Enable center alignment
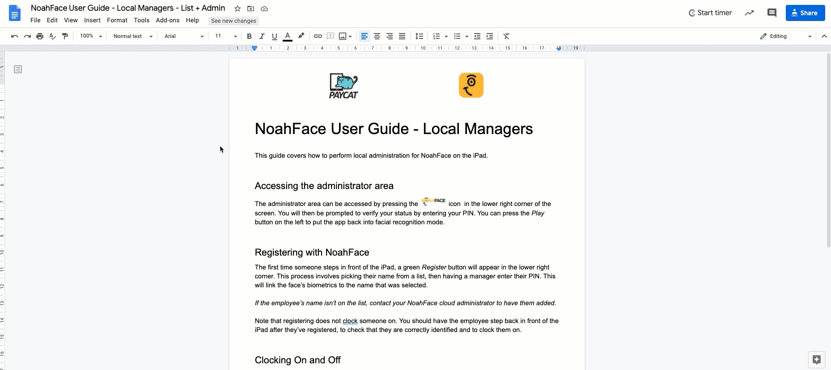This screenshot has width=831, height=370. tap(377, 36)
